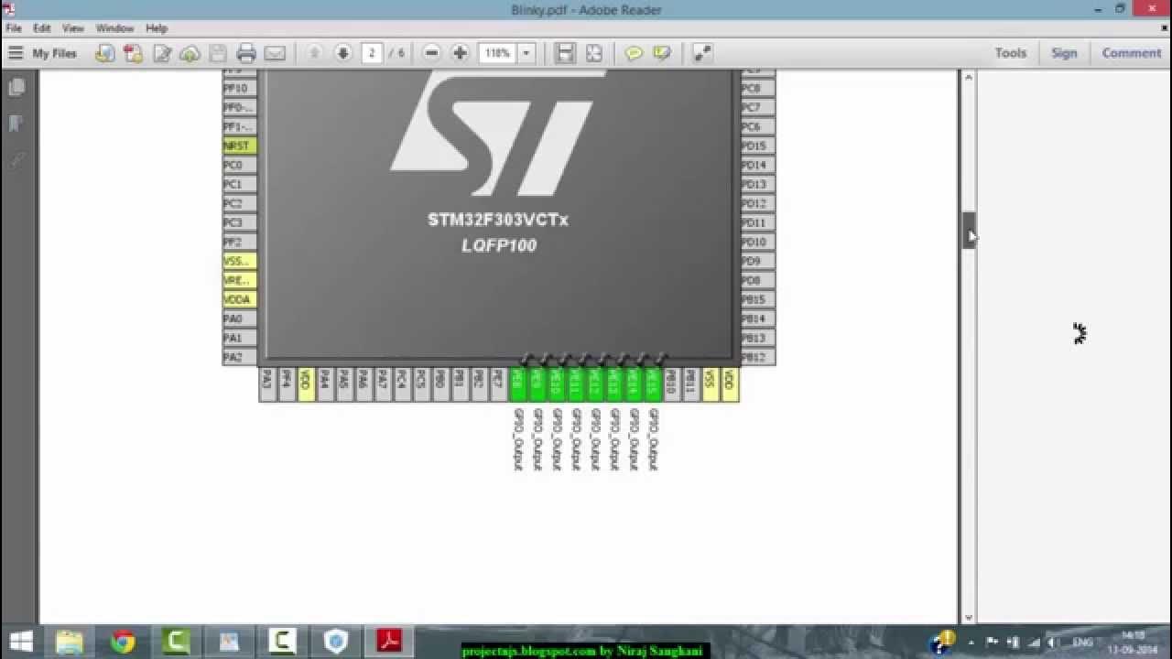Screen dimensions: 1172x659
Task: Toggle read mode full screen icon
Action: [x=702, y=53]
